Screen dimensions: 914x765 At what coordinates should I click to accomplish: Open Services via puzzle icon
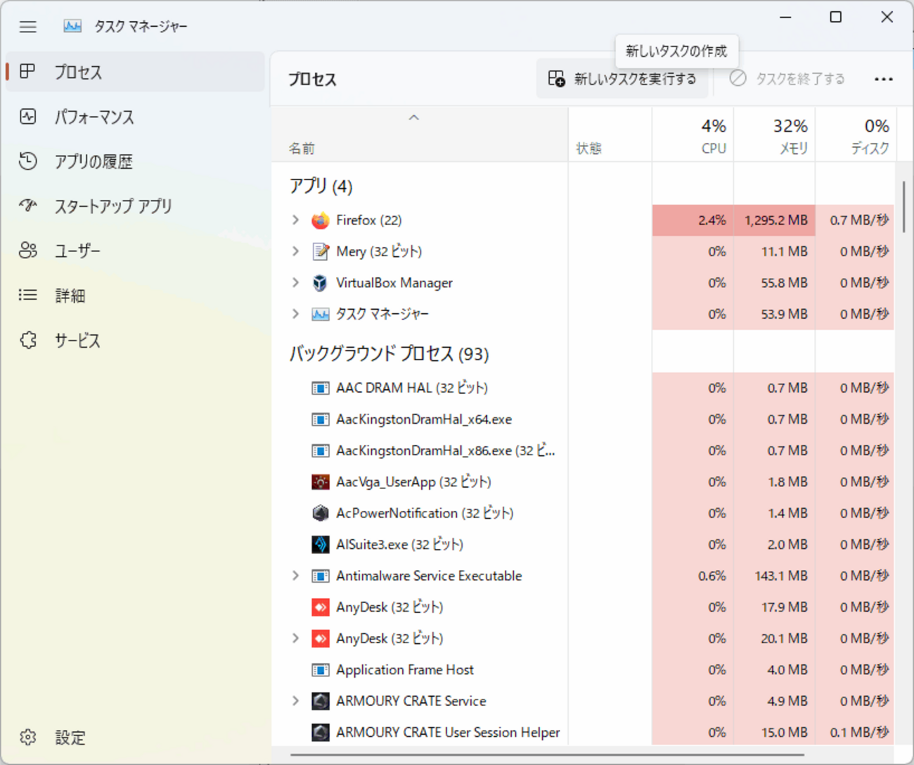pyautogui.click(x=28, y=341)
